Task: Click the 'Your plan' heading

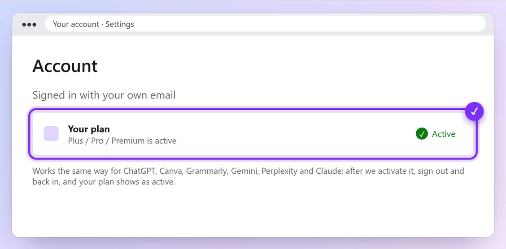Action: coord(89,129)
